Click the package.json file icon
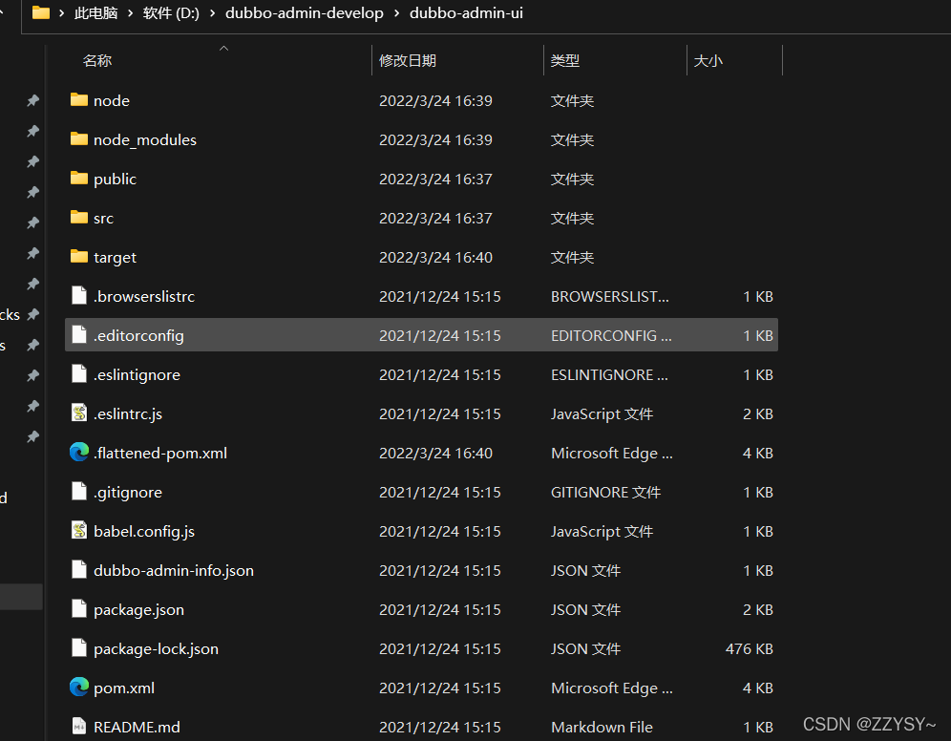The height and width of the screenshot is (741, 951). pos(79,609)
